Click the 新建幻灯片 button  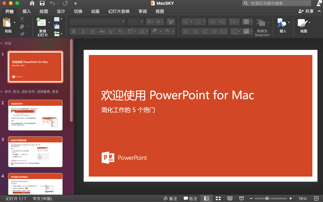[x=42, y=27]
